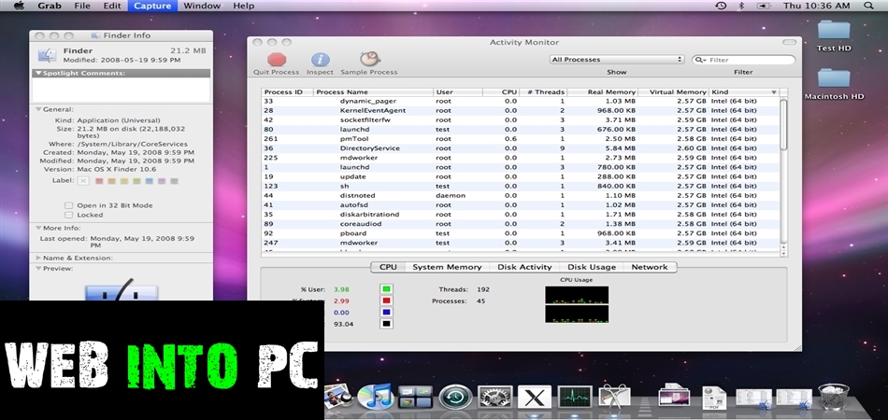Image resolution: width=888 pixels, height=420 pixels.
Task: Open the Help menu
Action: click(x=244, y=6)
